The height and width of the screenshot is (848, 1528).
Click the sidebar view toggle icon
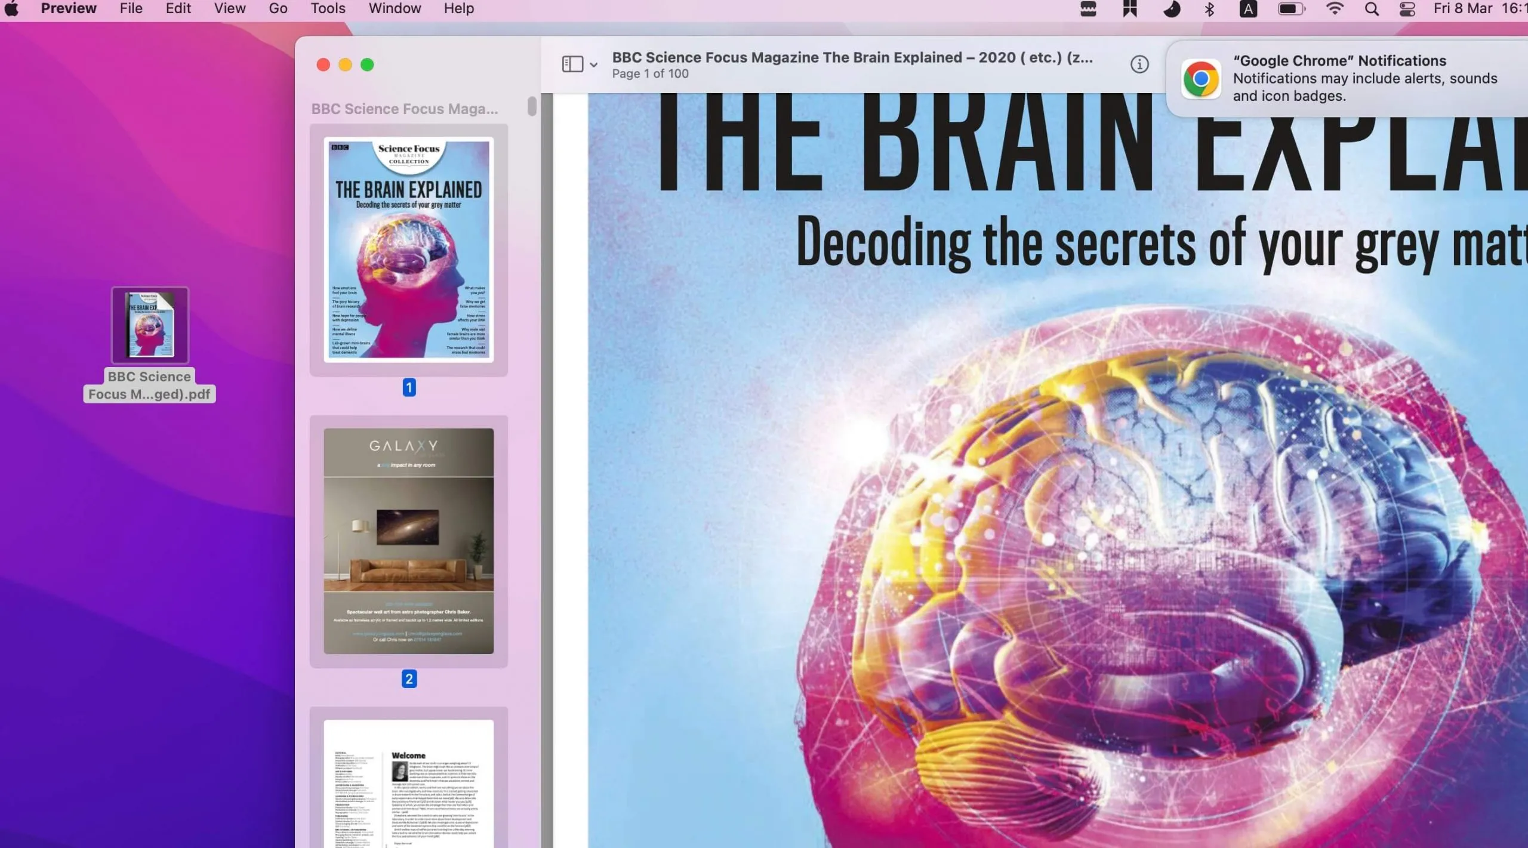572,64
